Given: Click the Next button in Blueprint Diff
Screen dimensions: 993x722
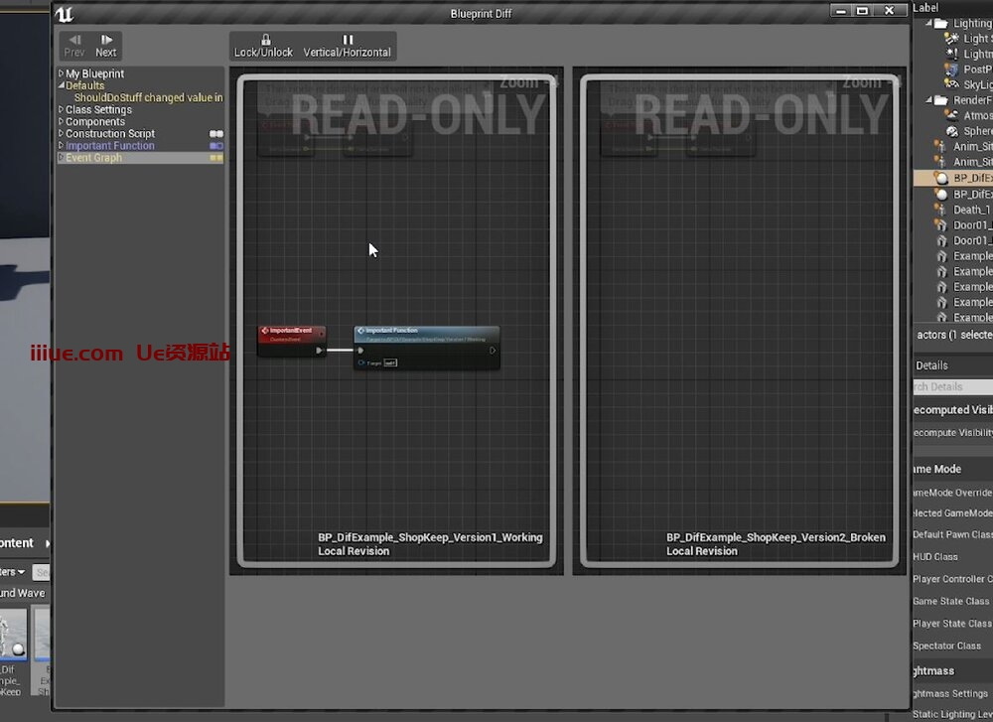Looking at the screenshot, I should [x=106, y=46].
